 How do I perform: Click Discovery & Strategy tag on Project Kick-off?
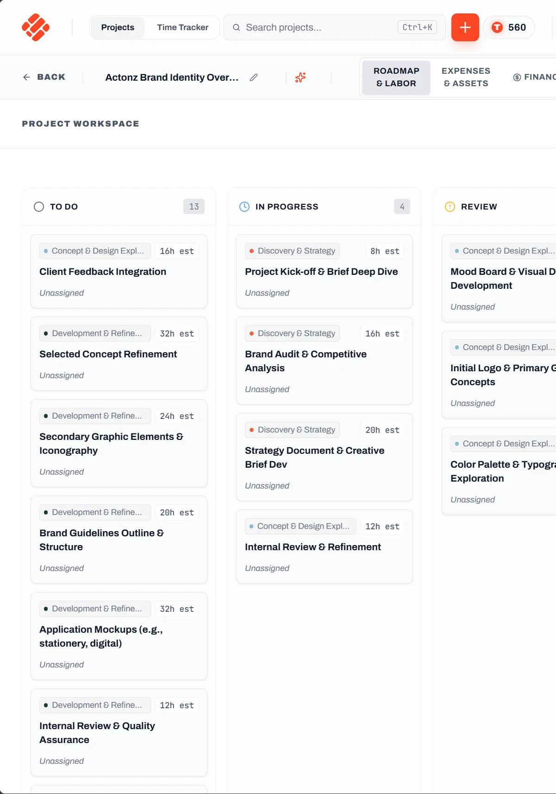pos(293,251)
